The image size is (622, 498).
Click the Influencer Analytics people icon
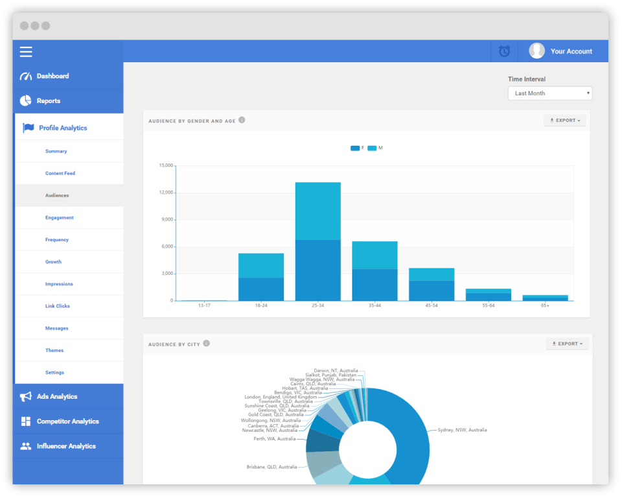pyautogui.click(x=26, y=446)
